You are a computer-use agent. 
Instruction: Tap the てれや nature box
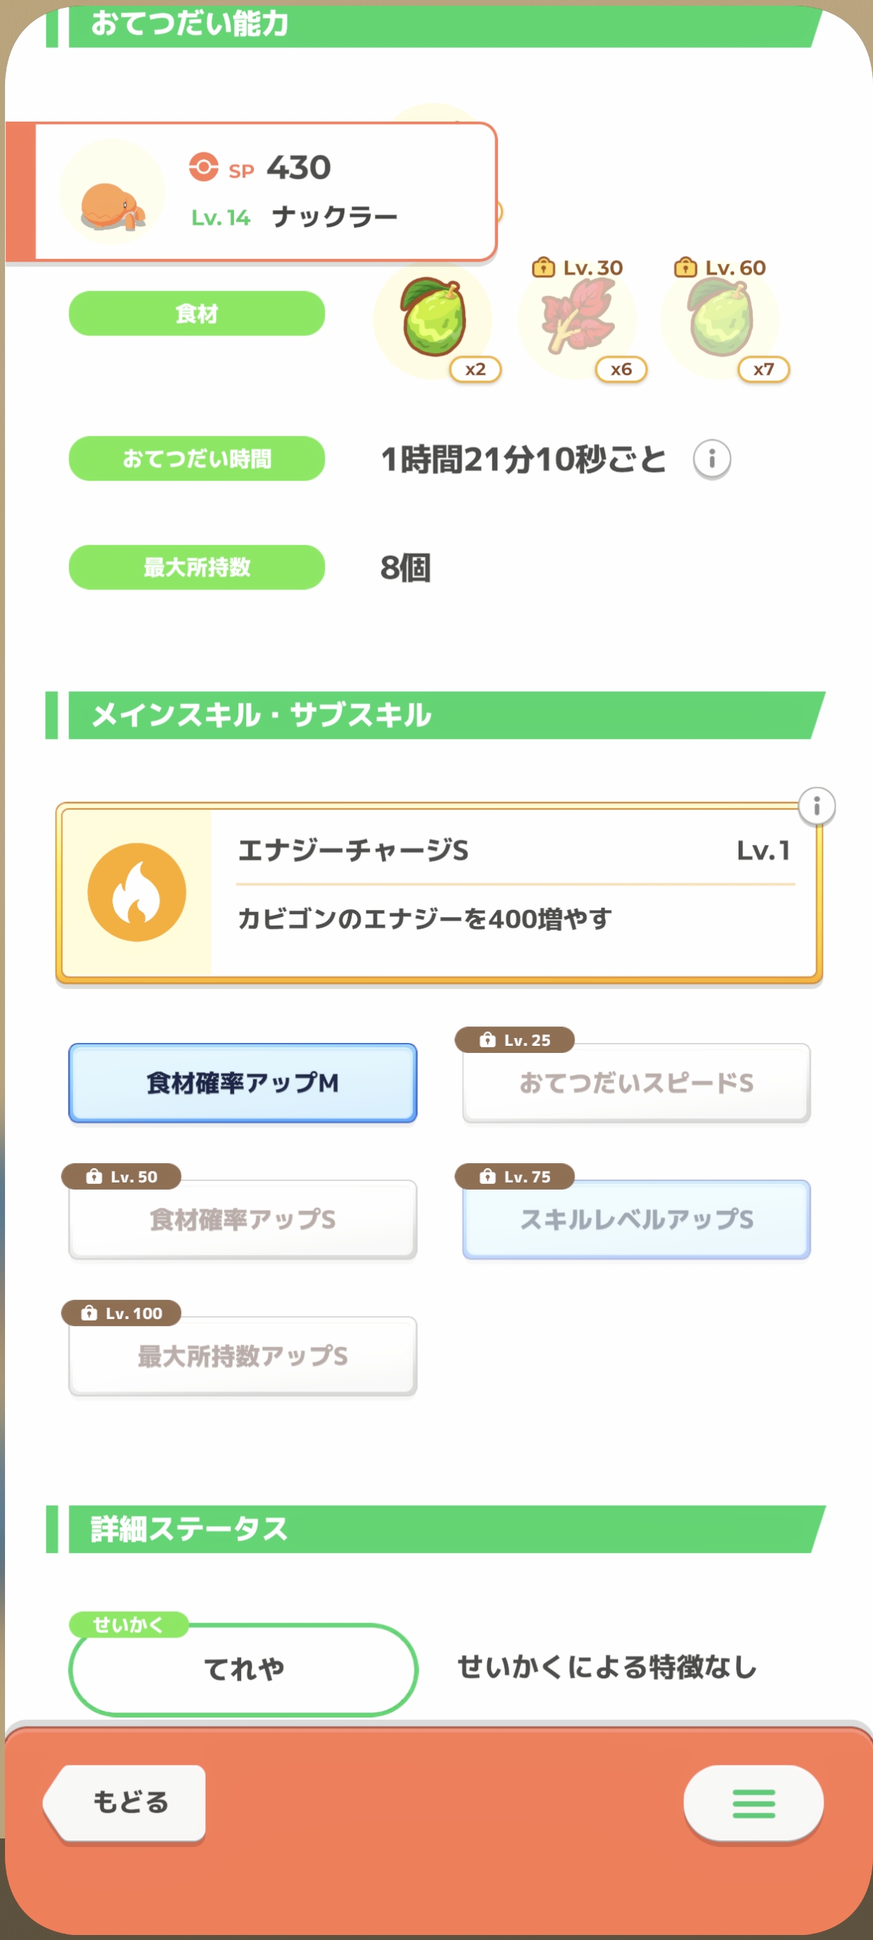click(x=243, y=1669)
